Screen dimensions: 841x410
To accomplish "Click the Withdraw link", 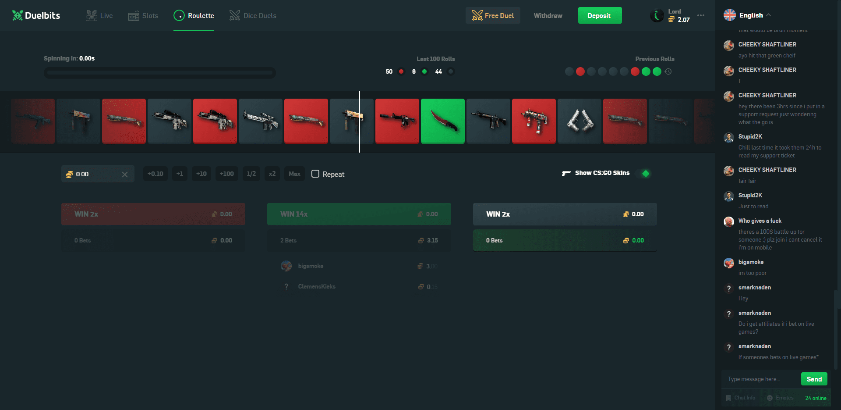I will click(x=548, y=16).
